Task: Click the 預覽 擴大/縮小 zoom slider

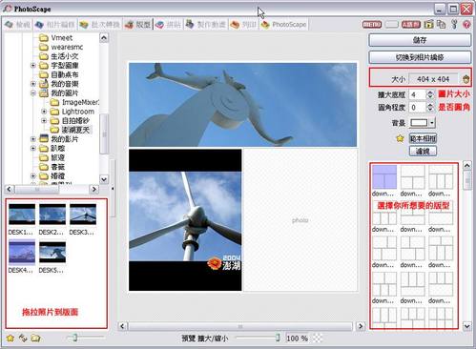Action: [x=258, y=338]
